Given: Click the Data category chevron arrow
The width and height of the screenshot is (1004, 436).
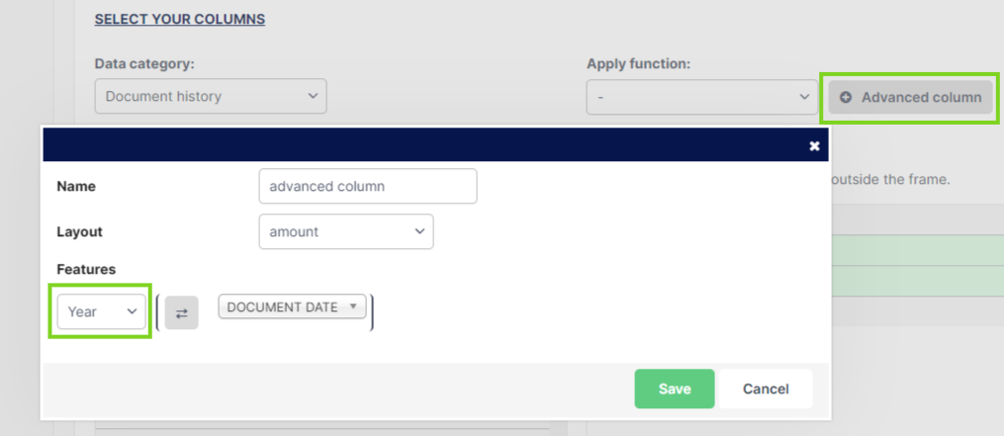Looking at the screenshot, I should pos(313,96).
